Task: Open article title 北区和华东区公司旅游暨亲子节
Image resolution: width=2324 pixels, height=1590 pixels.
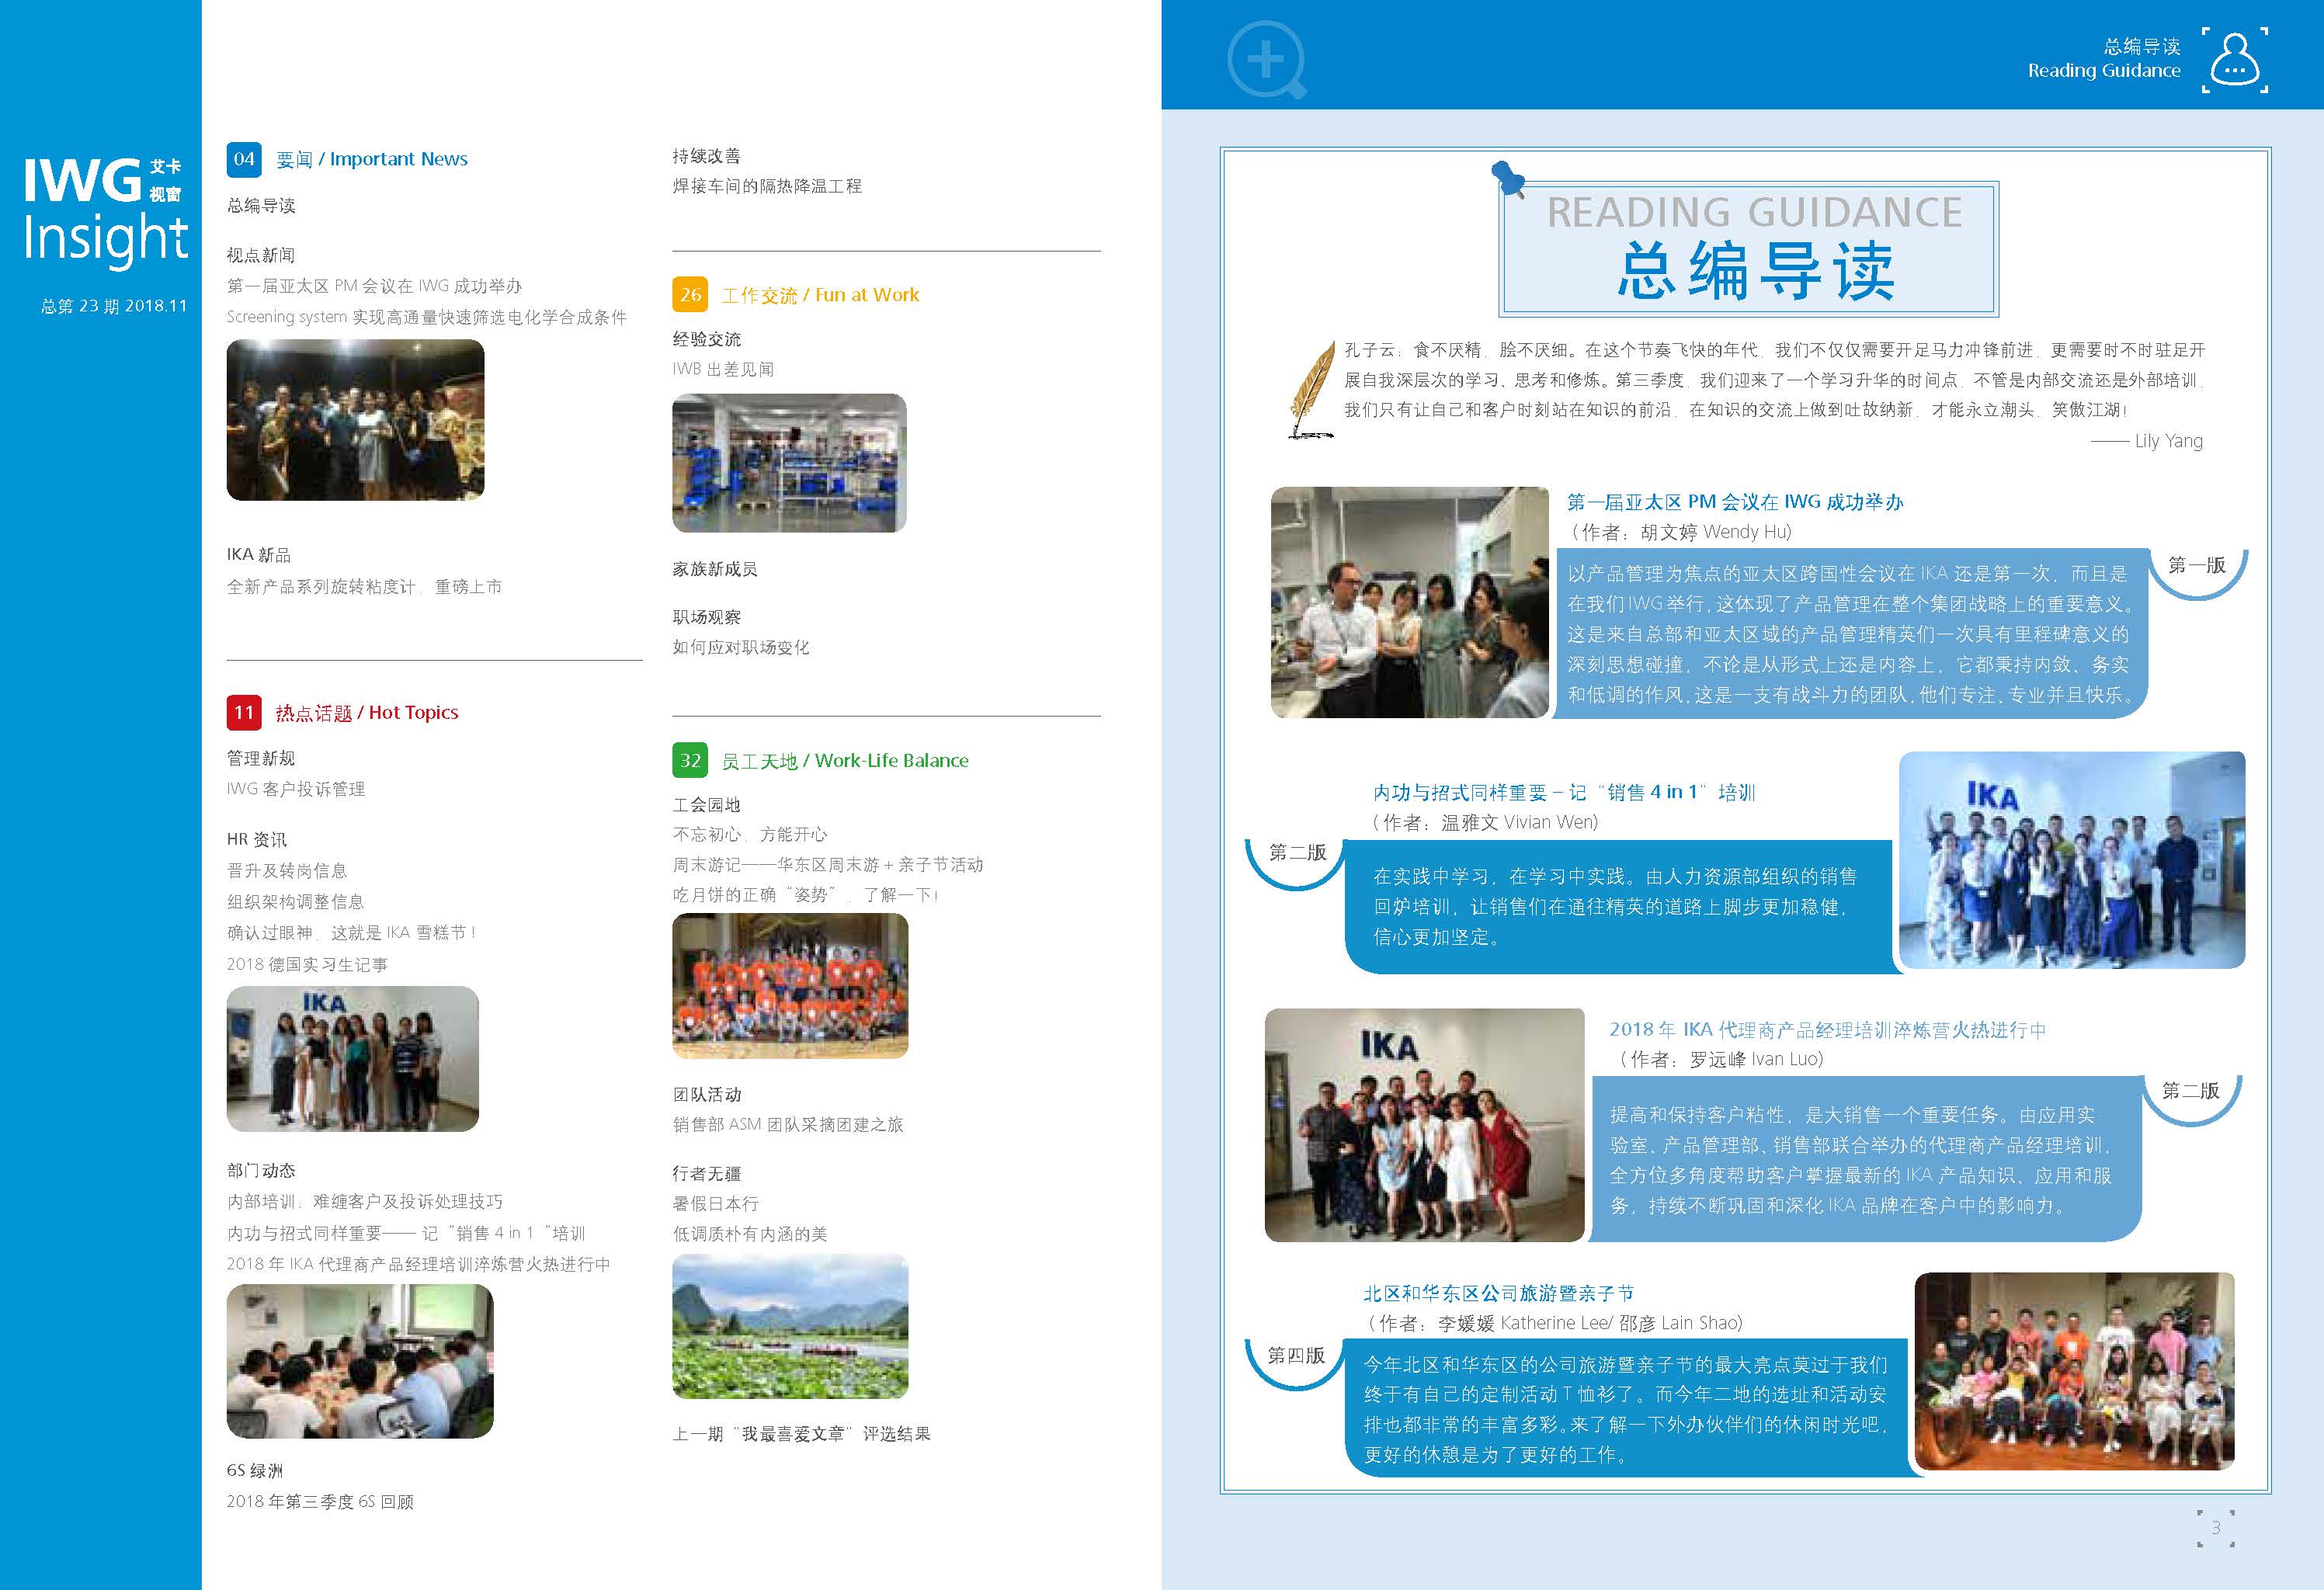Action: tap(1498, 1293)
